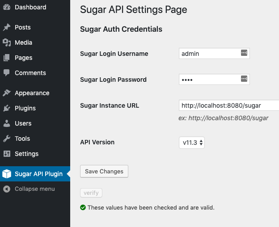Select Tools in the sidebar
The width and height of the screenshot is (279, 227).
click(35, 139)
